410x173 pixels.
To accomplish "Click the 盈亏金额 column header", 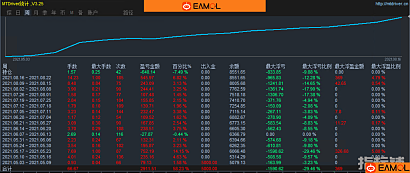I will [x=149, y=66].
